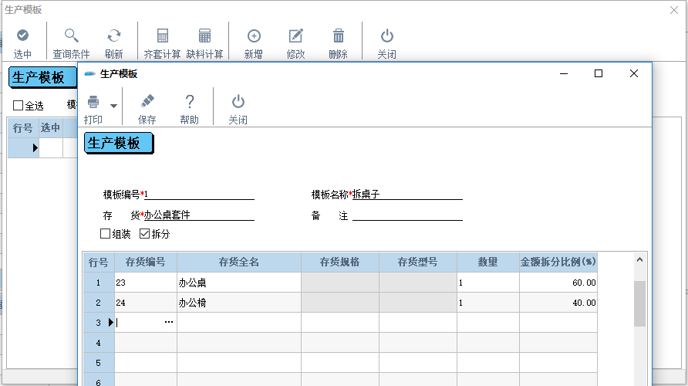Click the 行号 column header in background list
The width and height of the screenshot is (688, 386).
[23, 128]
